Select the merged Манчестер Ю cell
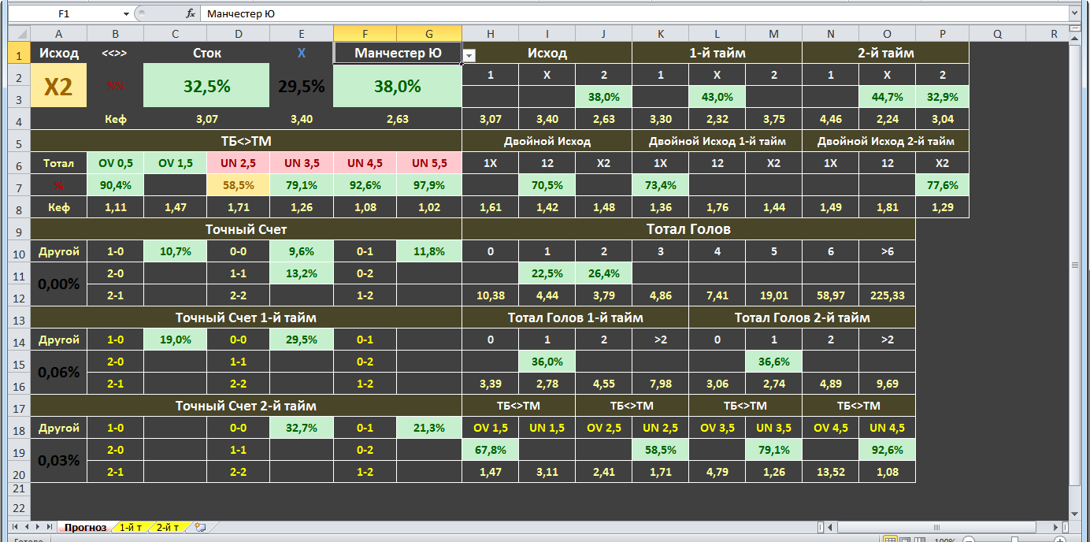The height and width of the screenshot is (542, 1090). [398, 53]
